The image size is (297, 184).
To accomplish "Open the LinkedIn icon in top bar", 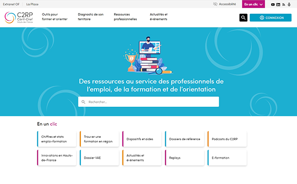I will click(278, 4).
